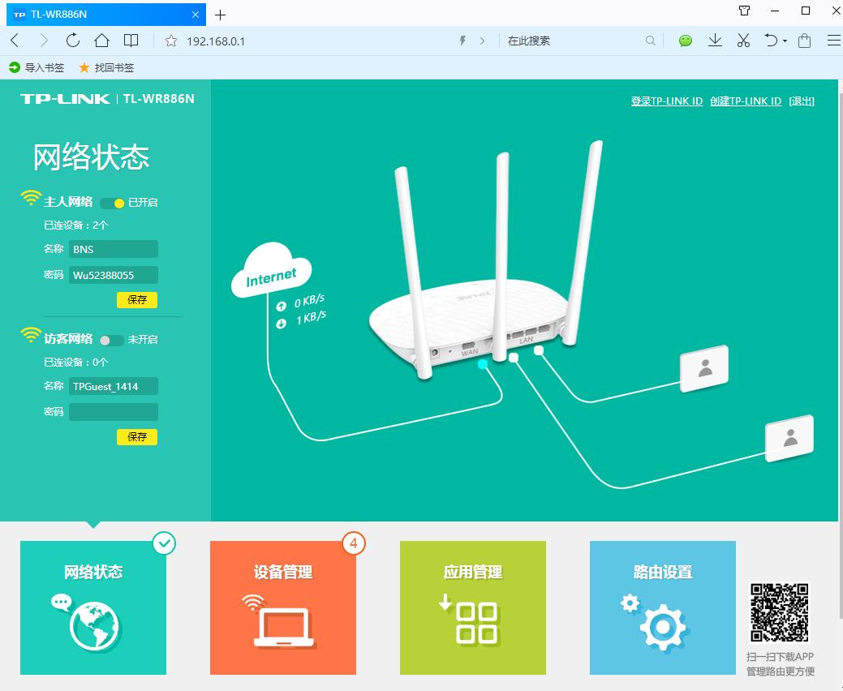Image resolution: width=843 pixels, height=691 pixels.
Task: Click the Wi-Fi laptop icon on 设备管理 card
Action: [282, 620]
